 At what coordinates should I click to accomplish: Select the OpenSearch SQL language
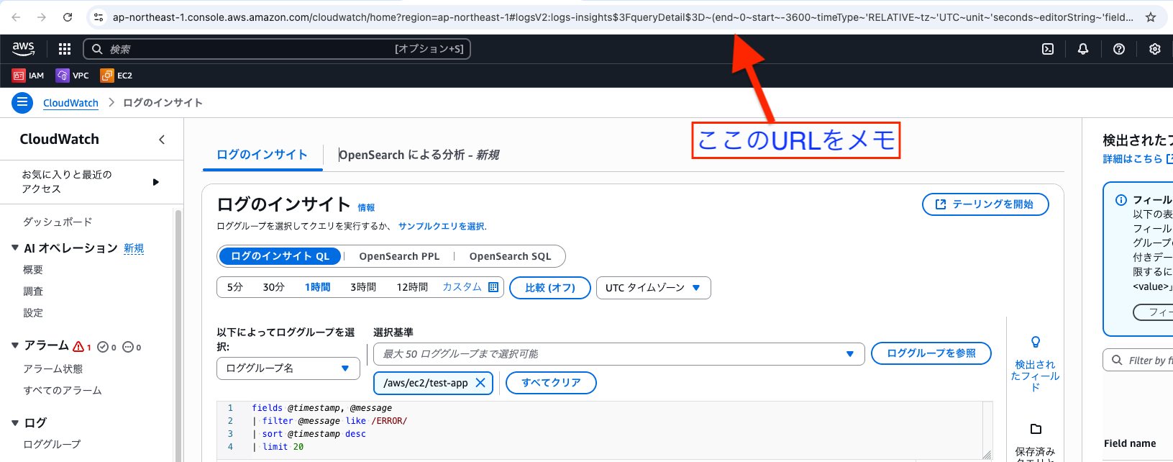pos(510,256)
